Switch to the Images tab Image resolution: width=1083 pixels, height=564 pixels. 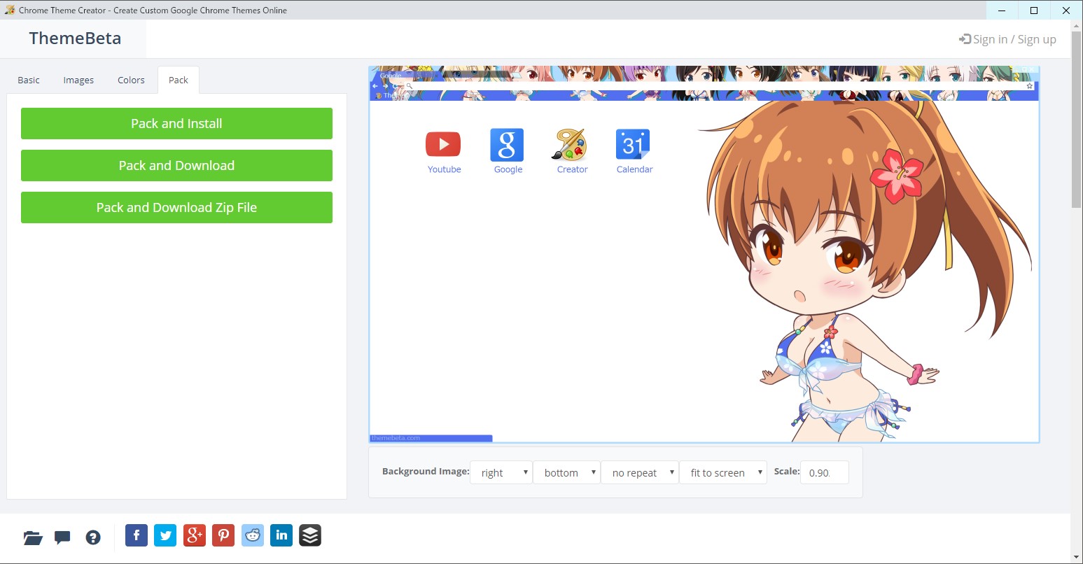point(78,80)
